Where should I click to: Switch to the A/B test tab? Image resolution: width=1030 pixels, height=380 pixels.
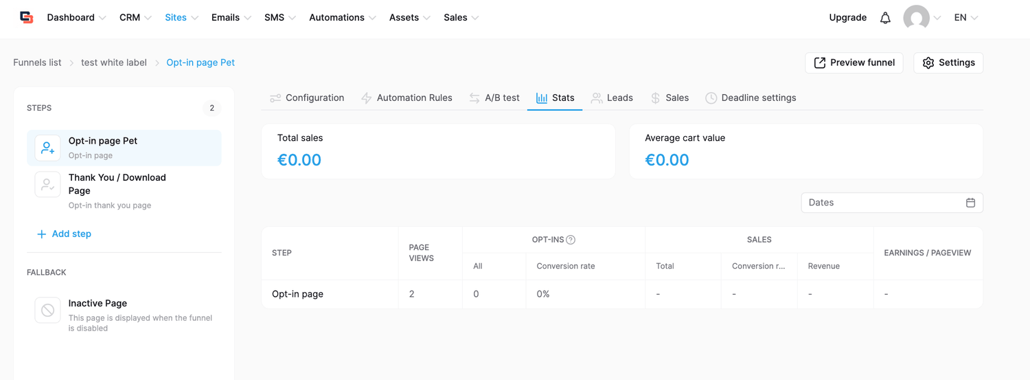point(494,98)
